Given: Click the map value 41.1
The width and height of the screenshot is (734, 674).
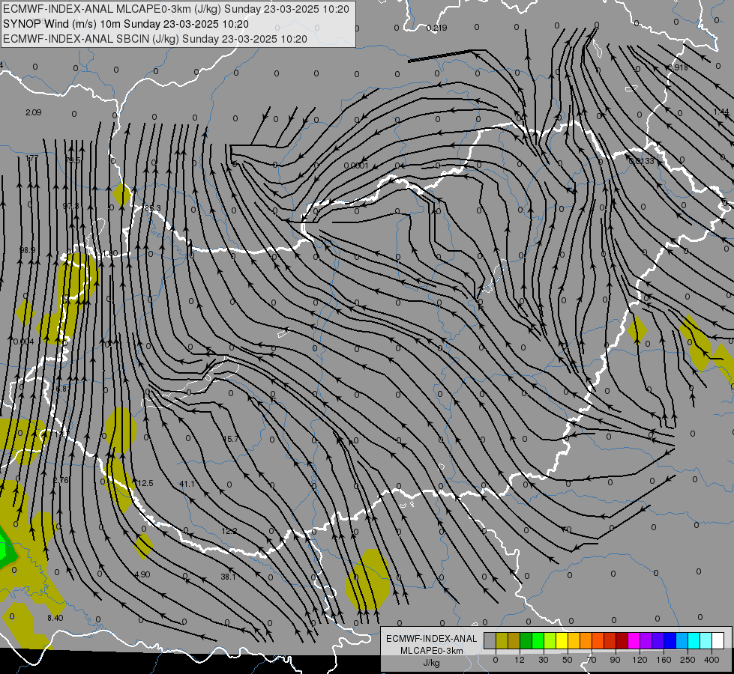Looking at the screenshot, I should point(187,484).
